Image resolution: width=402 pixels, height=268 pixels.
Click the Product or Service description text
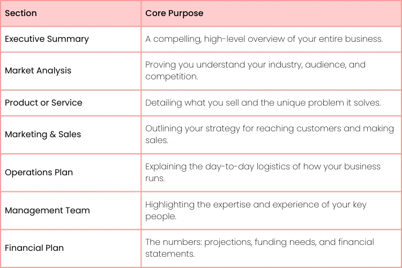click(x=263, y=103)
